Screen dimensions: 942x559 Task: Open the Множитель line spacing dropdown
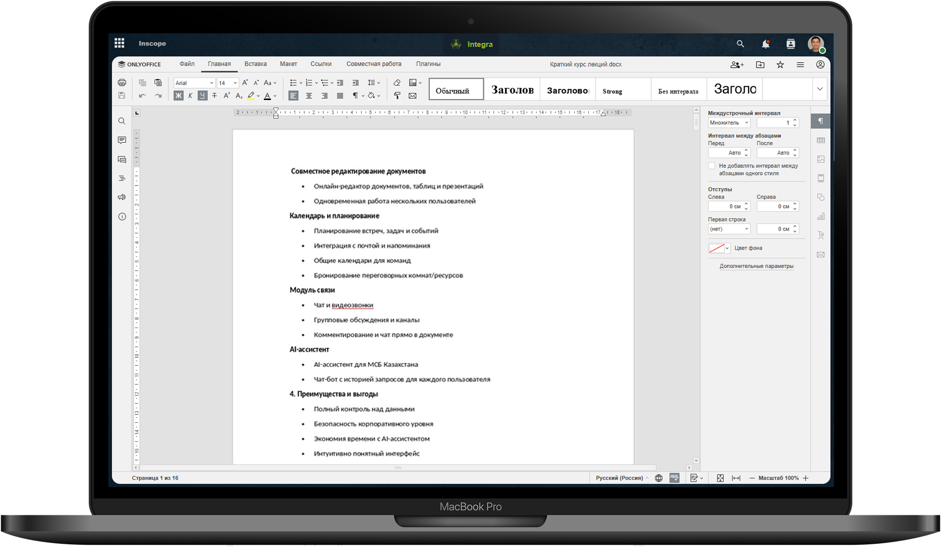[729, 123]
